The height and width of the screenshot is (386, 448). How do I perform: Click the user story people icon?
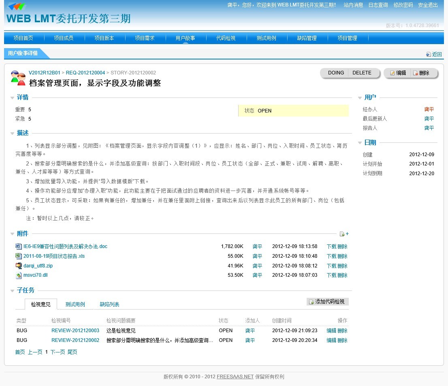tap(18, 78)
